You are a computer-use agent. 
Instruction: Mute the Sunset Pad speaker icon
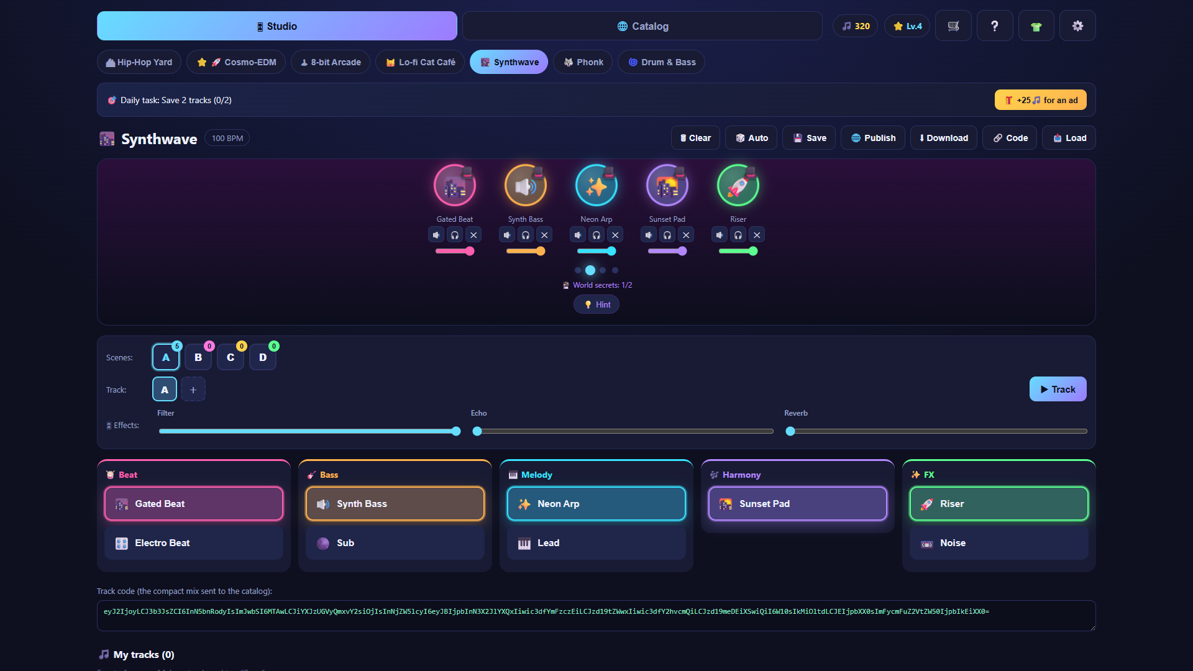649,235
